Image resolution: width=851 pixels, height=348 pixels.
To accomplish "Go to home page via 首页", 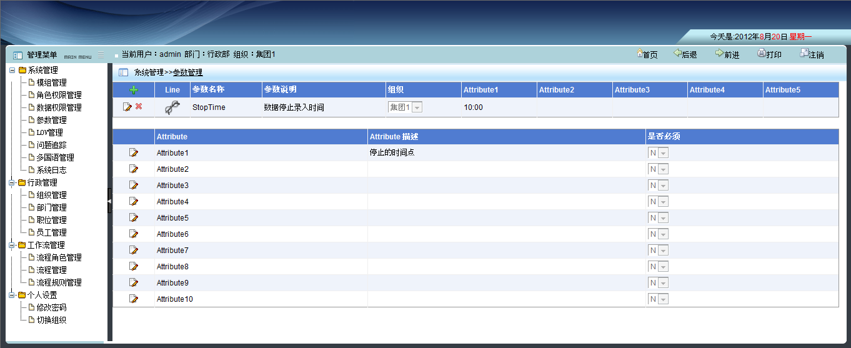I will (x=647, y=54).
